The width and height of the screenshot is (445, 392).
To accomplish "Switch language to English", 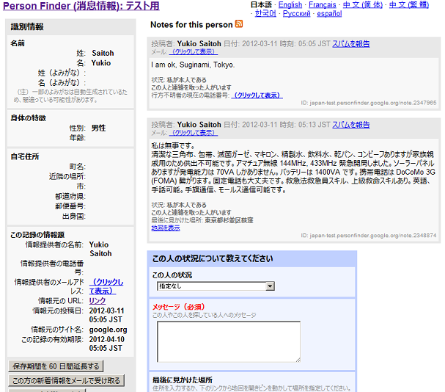I will tap(290, 4).
